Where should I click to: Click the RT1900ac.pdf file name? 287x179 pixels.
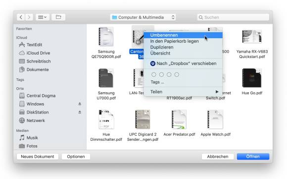point(179,98)
